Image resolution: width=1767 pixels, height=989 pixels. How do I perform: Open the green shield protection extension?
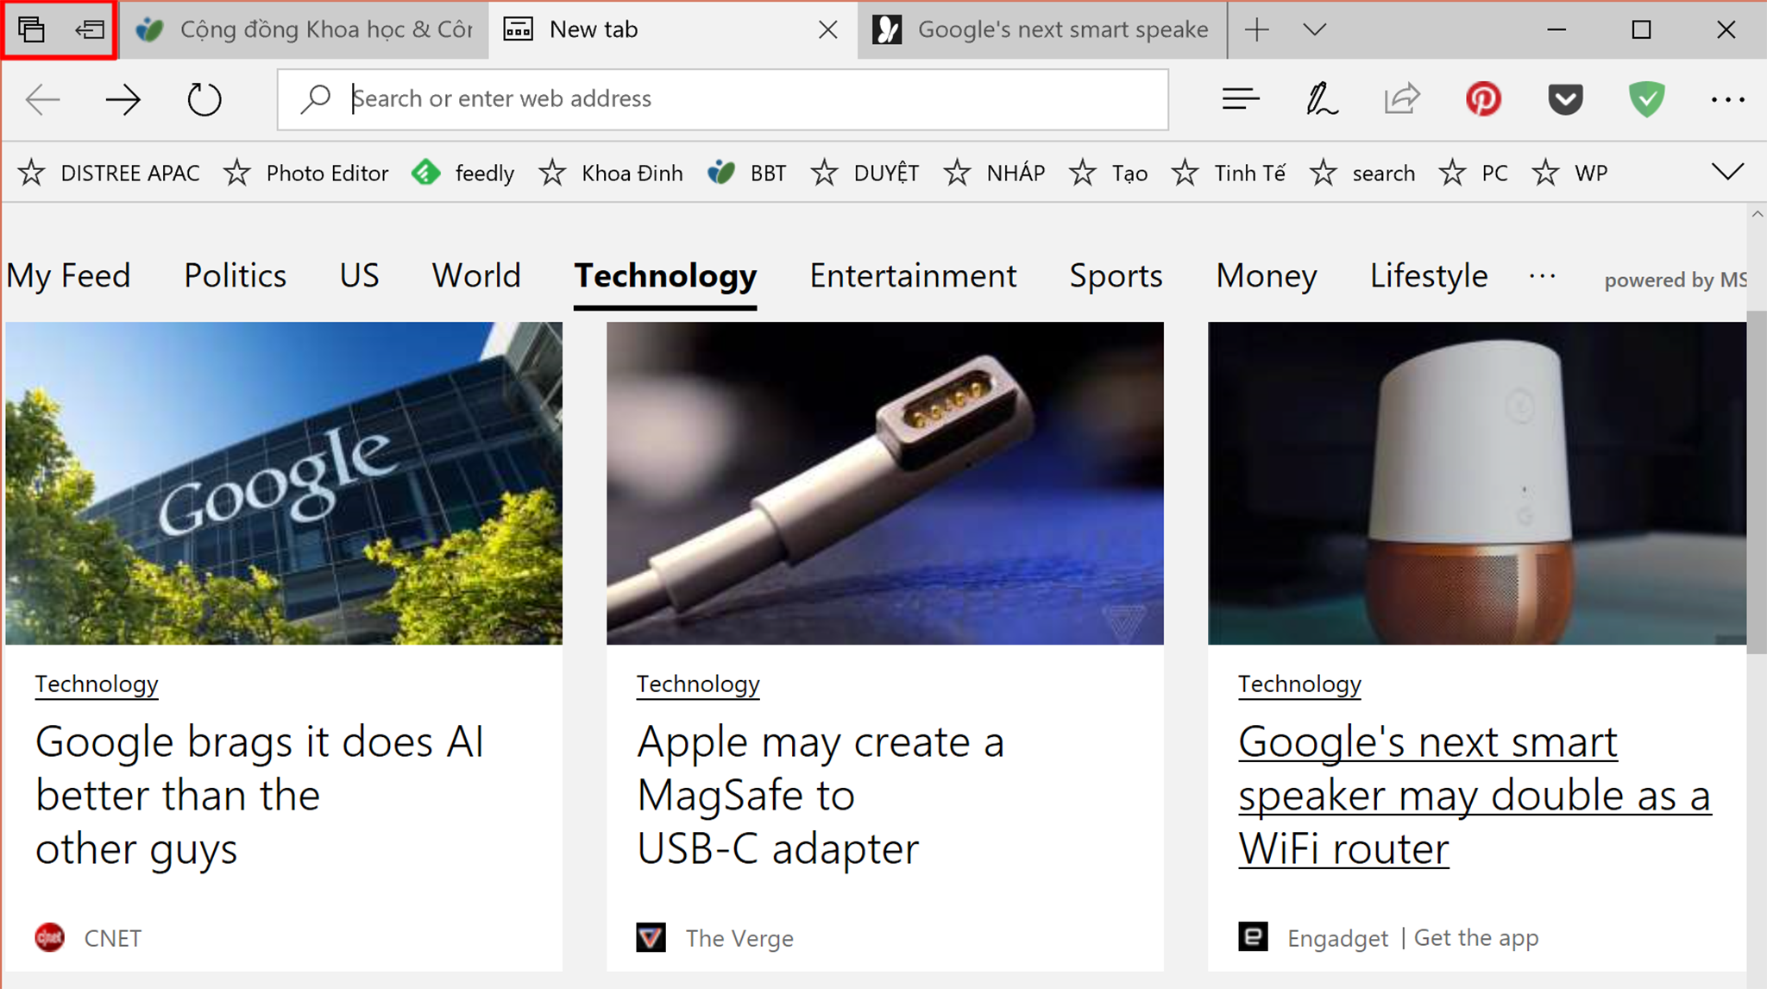tap(1646, 98)
